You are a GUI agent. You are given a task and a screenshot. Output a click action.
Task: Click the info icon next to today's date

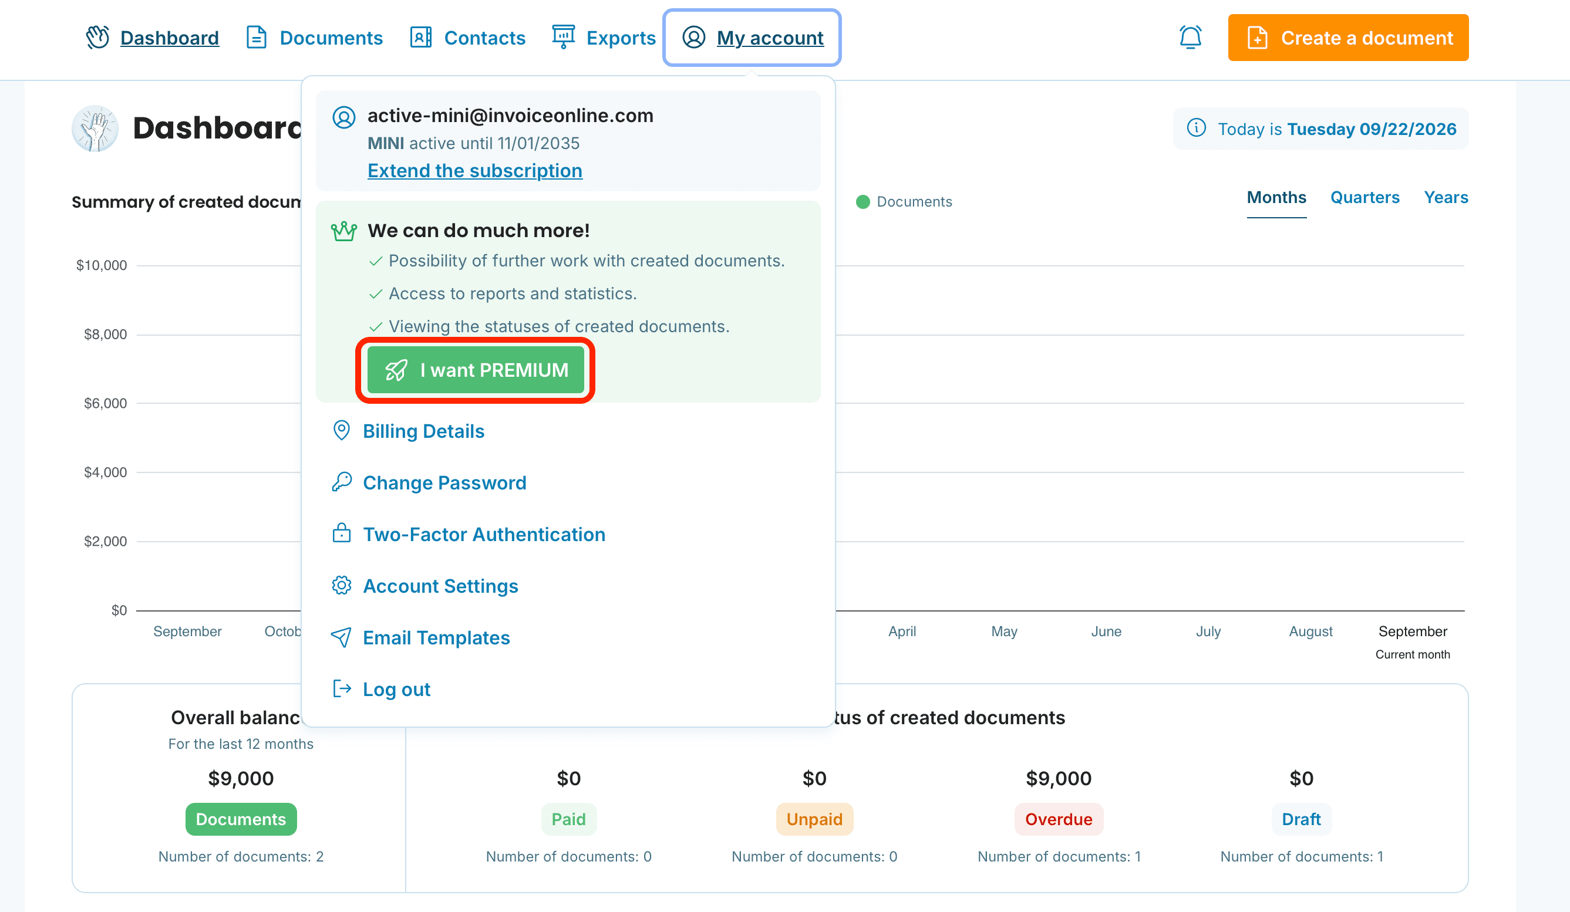tap(1195, 127)
